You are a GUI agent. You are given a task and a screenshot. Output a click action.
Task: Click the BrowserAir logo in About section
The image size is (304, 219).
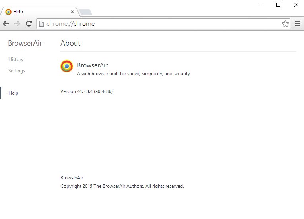click(67, 67)
